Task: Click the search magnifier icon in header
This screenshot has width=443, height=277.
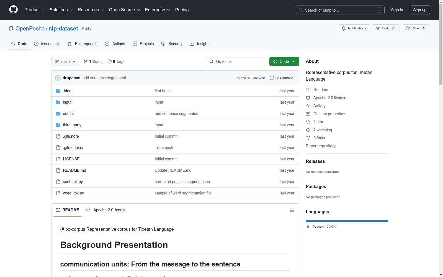Action: [x=301, y=10]
